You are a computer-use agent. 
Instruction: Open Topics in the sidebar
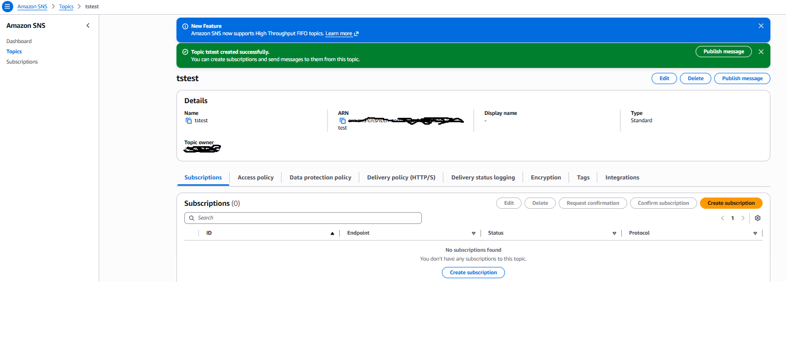coord(14,52)
